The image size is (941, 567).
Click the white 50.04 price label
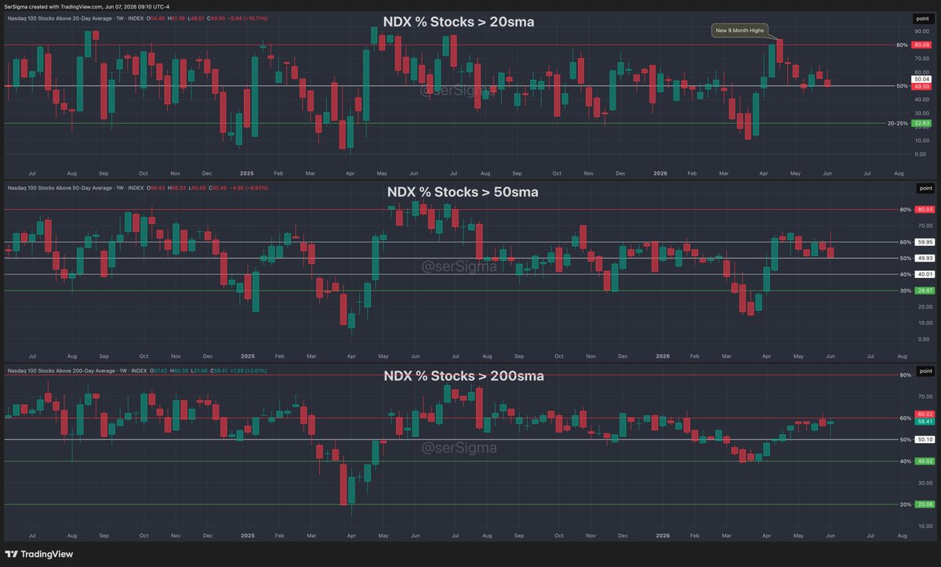[921, 79]
